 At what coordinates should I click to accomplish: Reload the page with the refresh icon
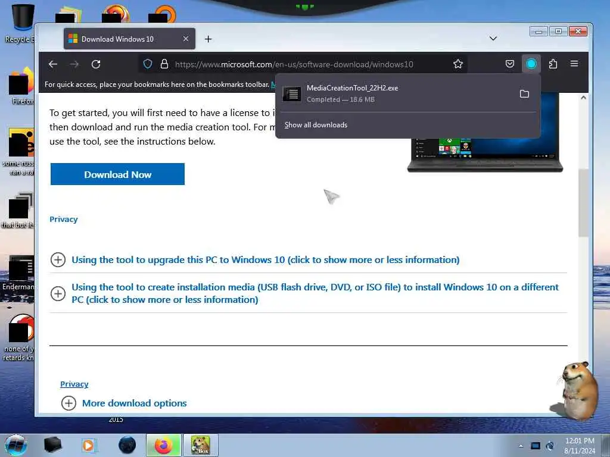coord(96,64)
